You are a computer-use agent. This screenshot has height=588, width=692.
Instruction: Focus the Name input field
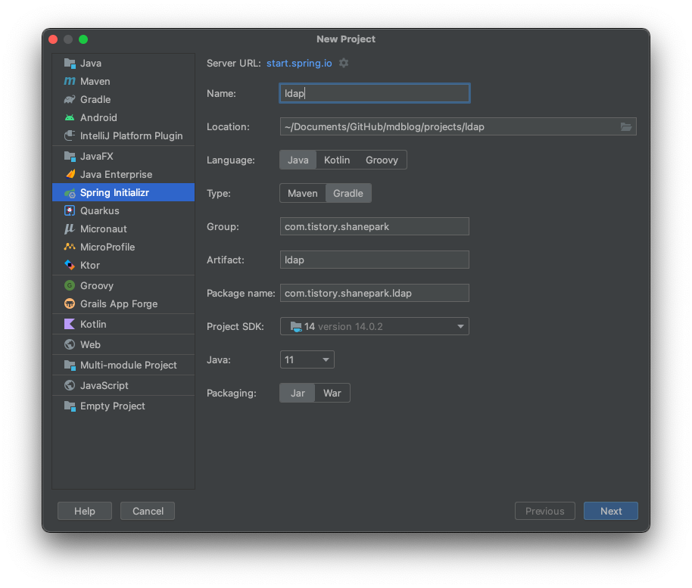(x=374, y=93)
